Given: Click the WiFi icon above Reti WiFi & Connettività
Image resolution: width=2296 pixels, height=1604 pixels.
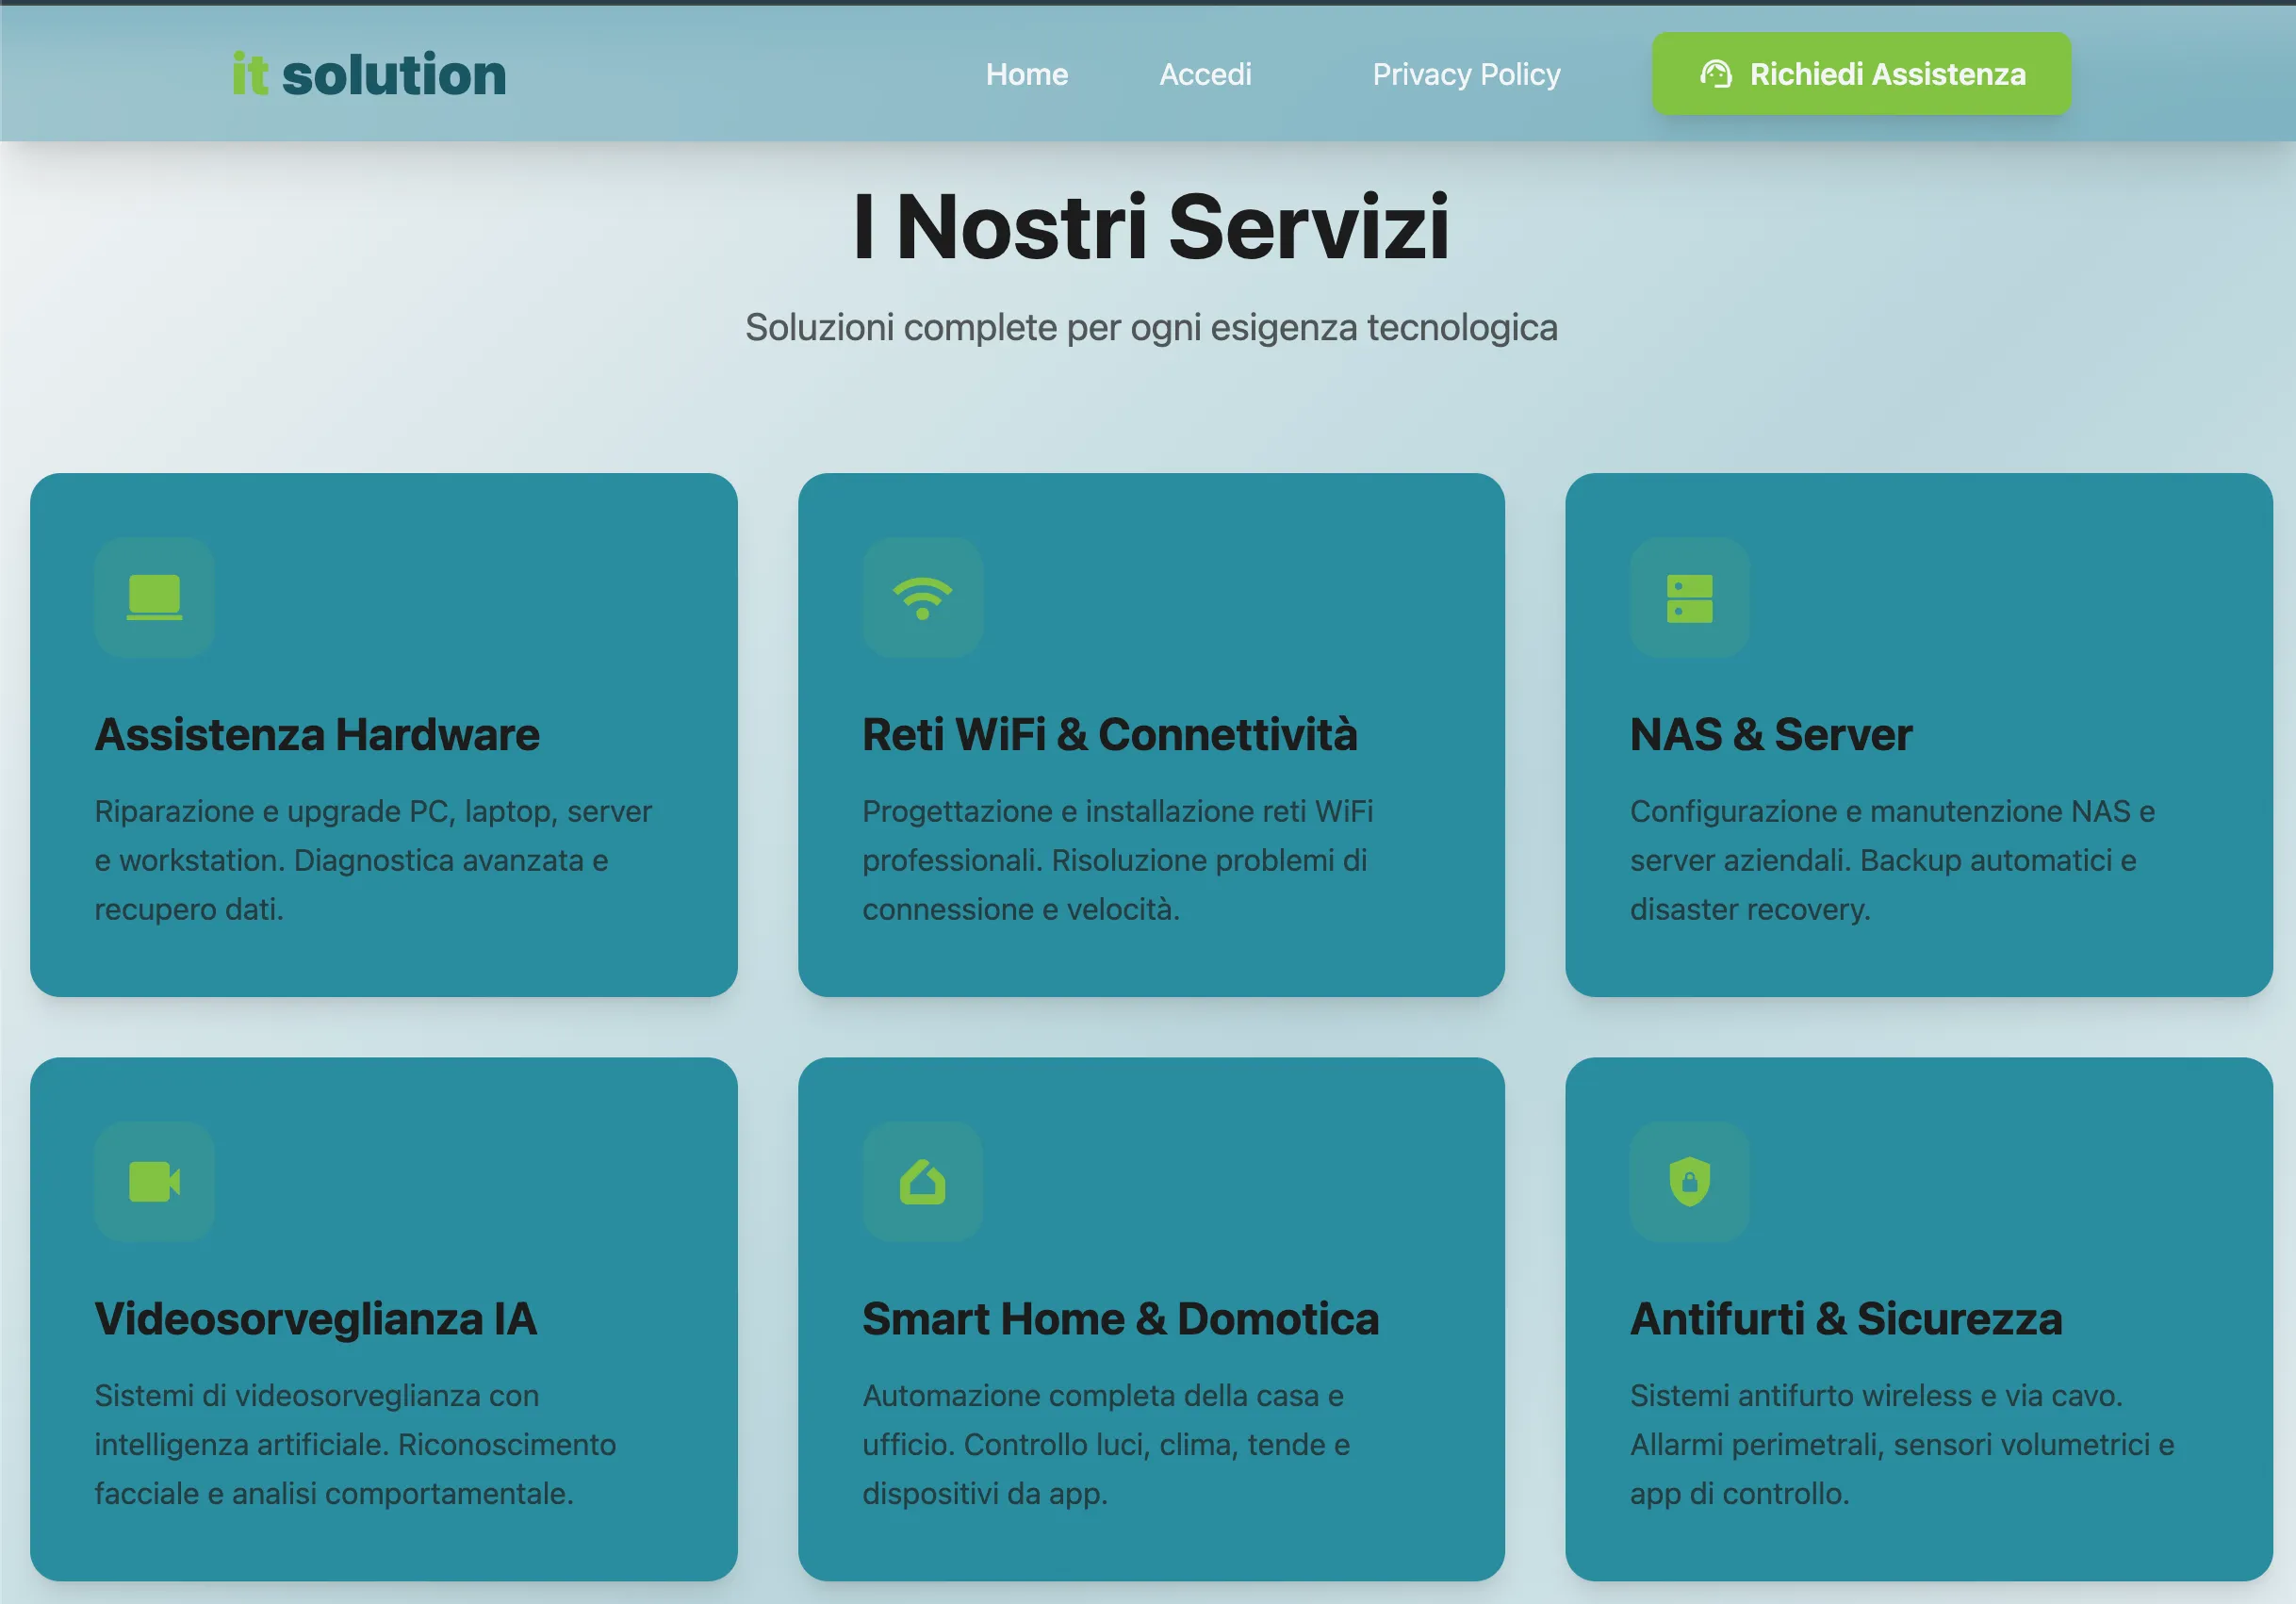Looking at the screenshot, I should [922, 598].
